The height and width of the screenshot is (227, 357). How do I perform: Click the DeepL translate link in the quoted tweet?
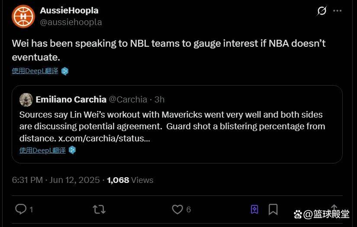click(x=42, y=150)
